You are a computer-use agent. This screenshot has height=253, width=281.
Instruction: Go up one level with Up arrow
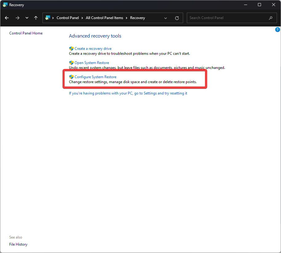(x=36, y=18)
